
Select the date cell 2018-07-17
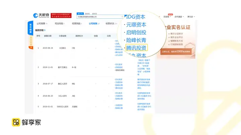coord(48,84)
